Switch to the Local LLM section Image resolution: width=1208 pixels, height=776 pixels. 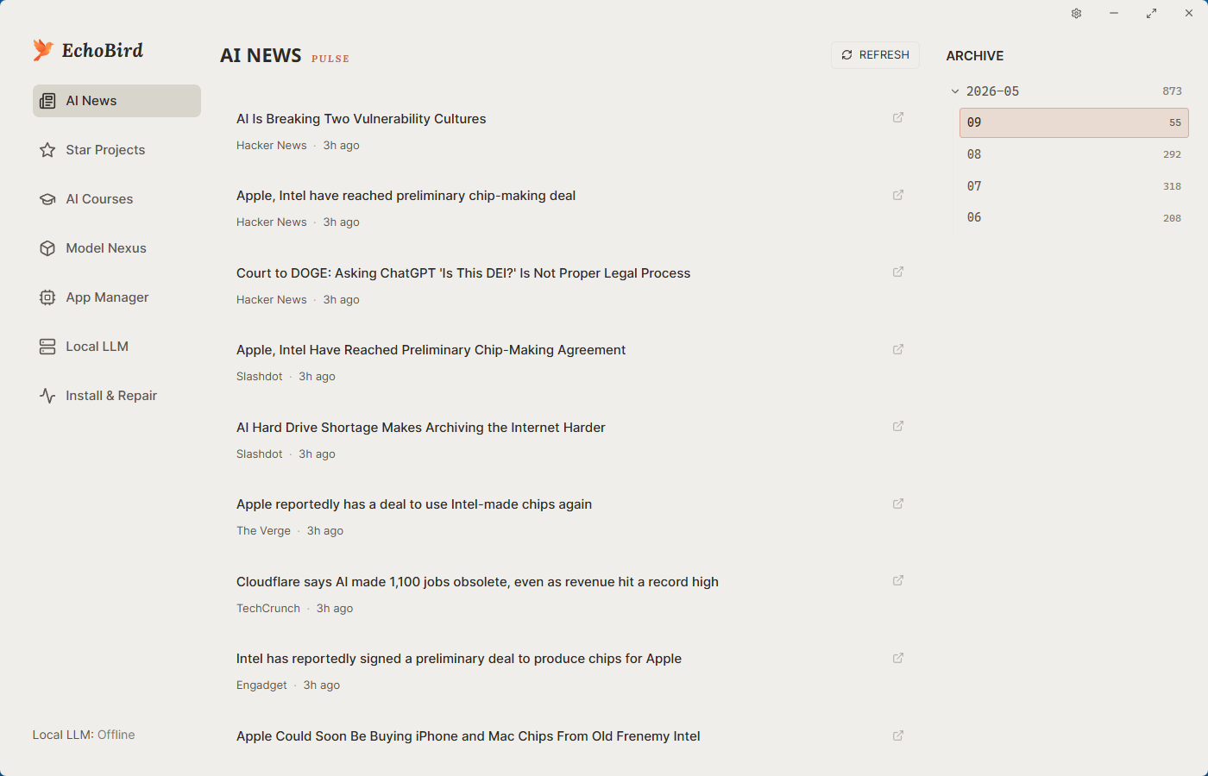pos(97,347)
